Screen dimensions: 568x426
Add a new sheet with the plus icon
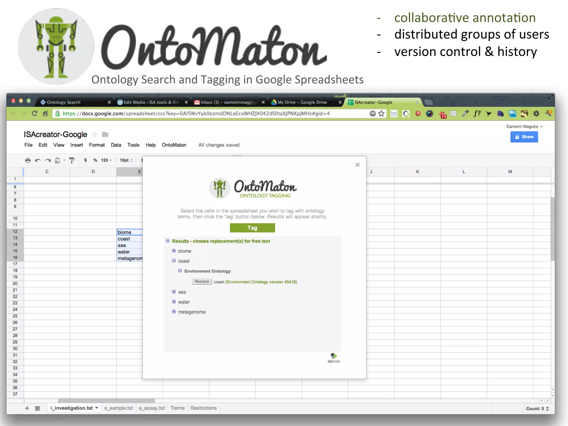click(27, 408)
